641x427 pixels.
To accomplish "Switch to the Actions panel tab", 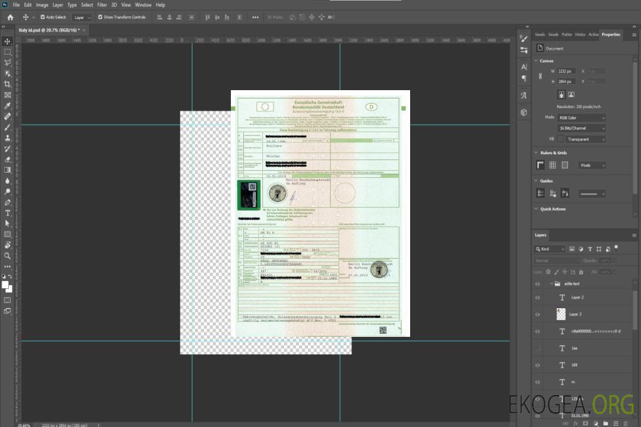I will [x=594, y=34].
